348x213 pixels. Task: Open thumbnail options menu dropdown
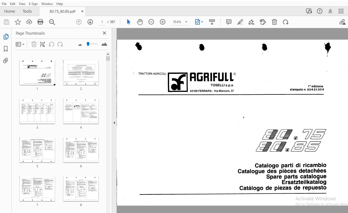pyautogui.click(x=20, y=44)
